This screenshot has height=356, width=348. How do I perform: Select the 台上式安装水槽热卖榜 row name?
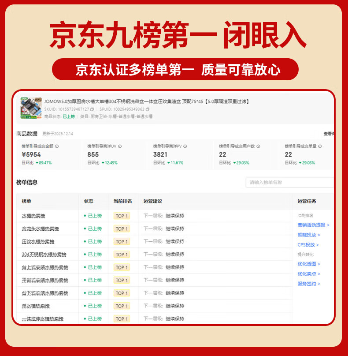tap(45, 268)
